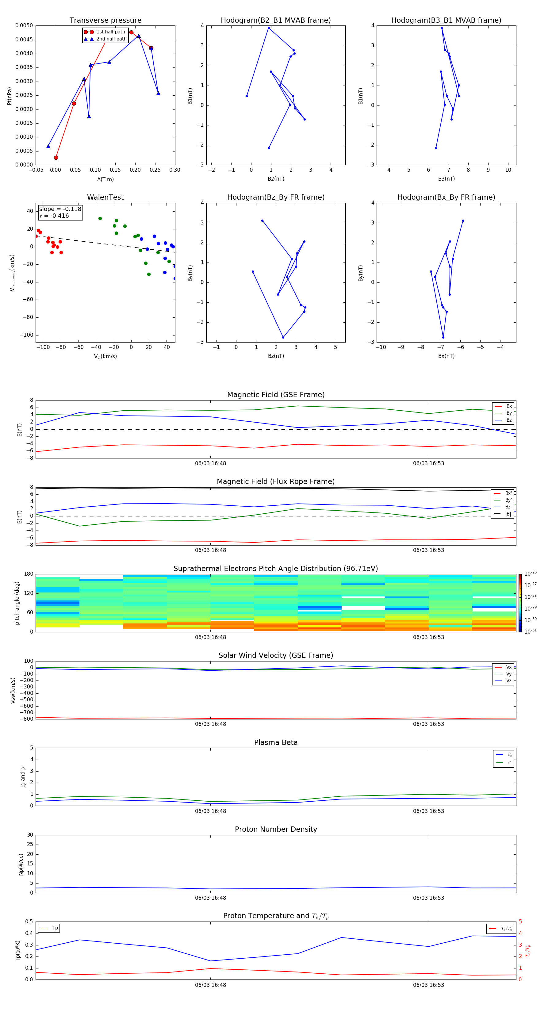Click 'Hodogram(Bz_By FR frame)' title
The height and width of the screenshot is (1012, 552).
coord(275,197)
